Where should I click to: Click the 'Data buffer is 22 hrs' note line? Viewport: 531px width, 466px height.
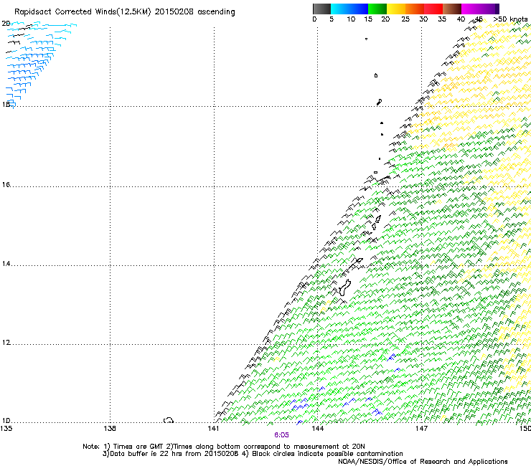[253, 454]
